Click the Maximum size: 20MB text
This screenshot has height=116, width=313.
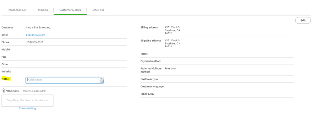34,91
